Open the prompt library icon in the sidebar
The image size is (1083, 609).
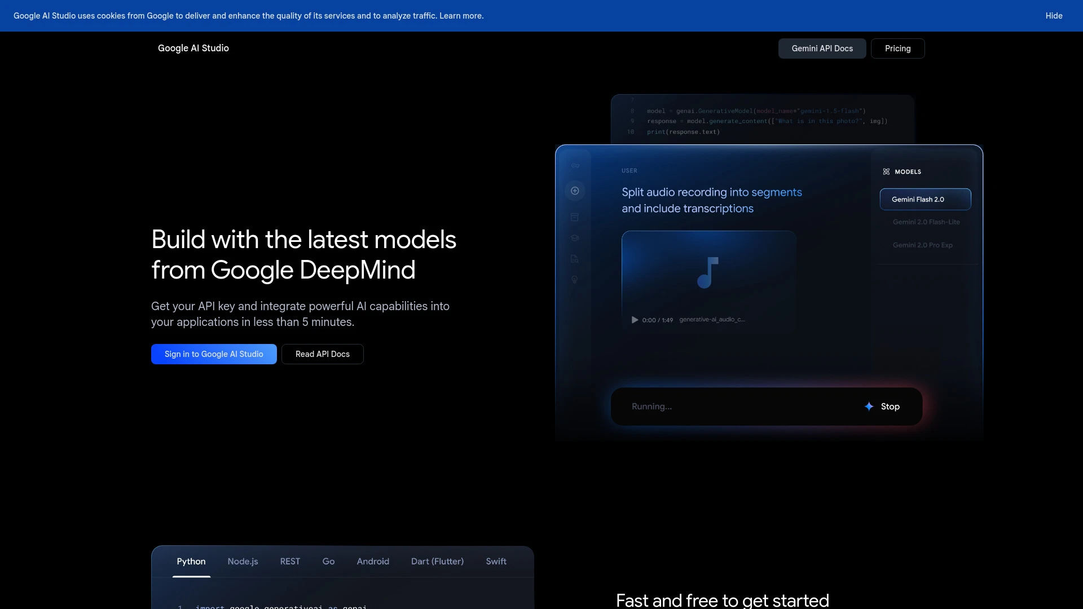pos(575,217)
